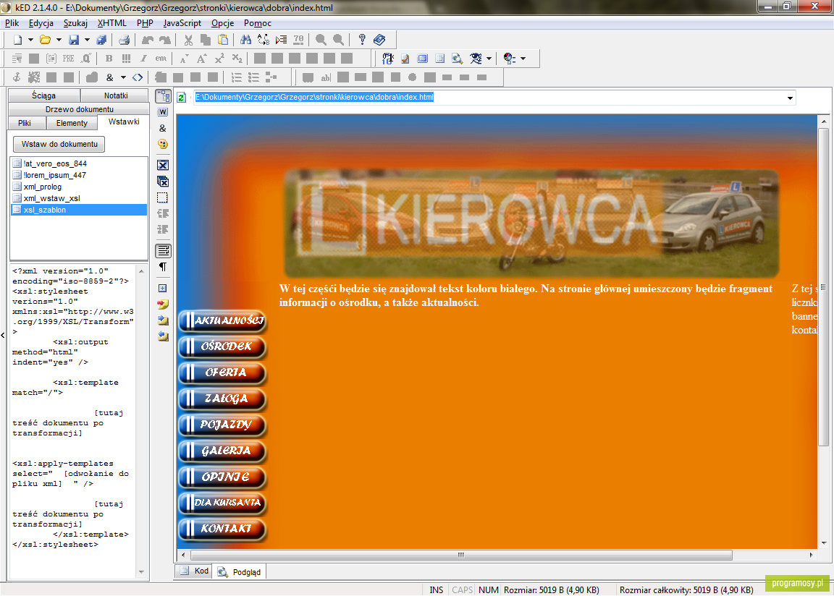Click the color palette icon in vertical toolbar
The image size is (834, 596).
[163, 144]
